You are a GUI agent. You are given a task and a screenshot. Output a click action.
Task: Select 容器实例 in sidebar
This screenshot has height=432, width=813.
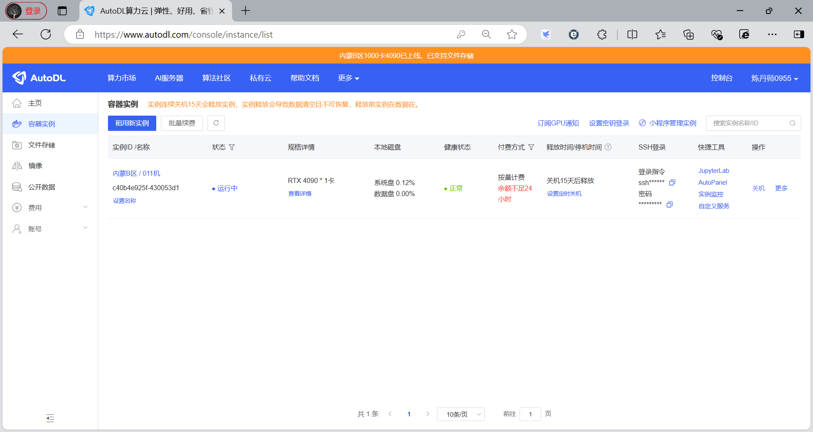pyautogui.click(x=50, y=124)
